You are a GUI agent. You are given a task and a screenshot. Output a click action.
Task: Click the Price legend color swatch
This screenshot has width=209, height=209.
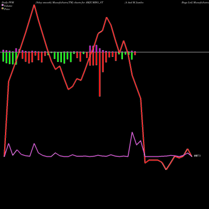click(x=3, y=9)
